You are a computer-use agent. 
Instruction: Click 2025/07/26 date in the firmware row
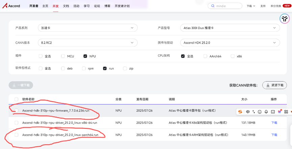(144, 110)
